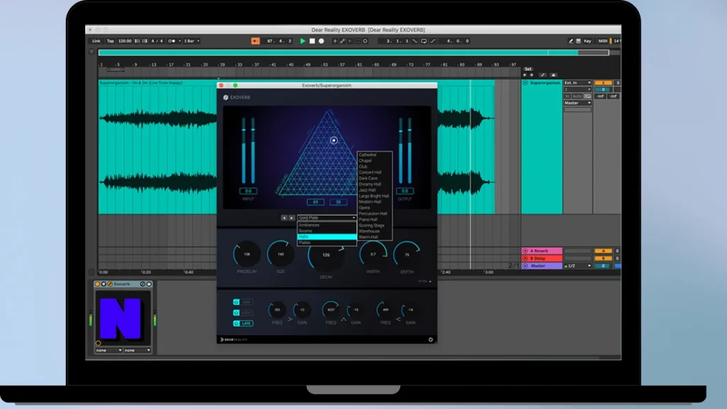The height and width of the screenshot is (409, 727).
Task: Click the Set locator button
Action: [528, 69]
